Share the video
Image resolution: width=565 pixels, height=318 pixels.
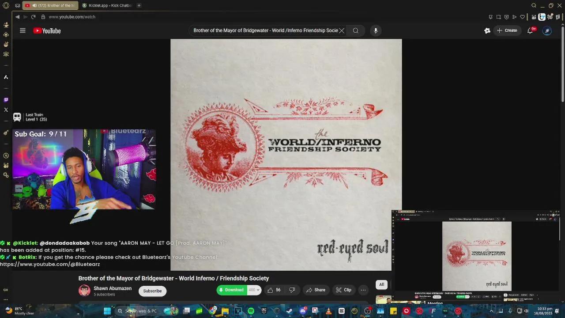tap(316, 290)
